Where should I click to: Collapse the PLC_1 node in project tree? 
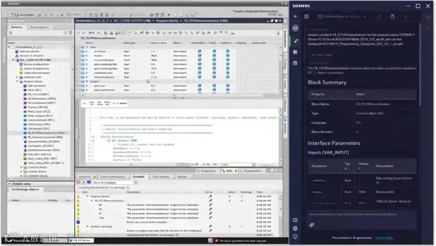click(x=13, y=60)
